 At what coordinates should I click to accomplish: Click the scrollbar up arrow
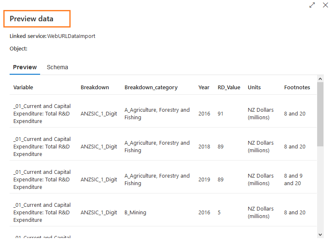[320, 79]
